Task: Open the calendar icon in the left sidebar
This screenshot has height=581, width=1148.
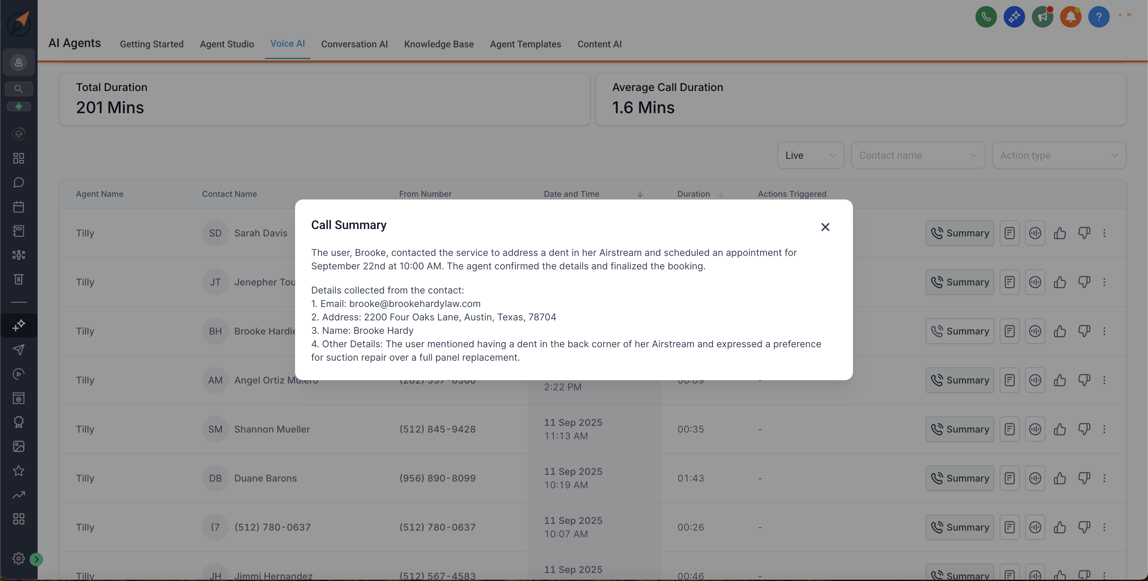Action: click(x=18, y=207)
